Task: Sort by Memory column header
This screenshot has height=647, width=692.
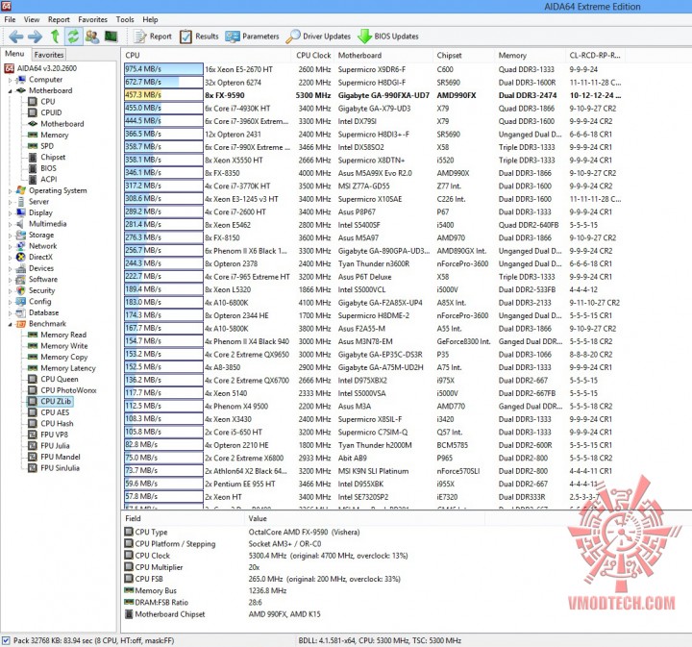Action: [x=530, y=55]
